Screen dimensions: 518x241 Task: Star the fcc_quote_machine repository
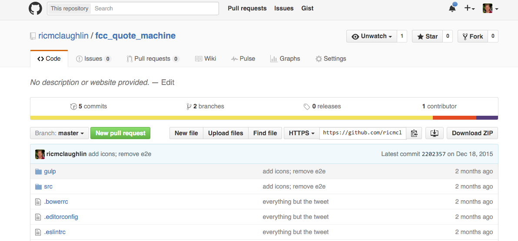[x=427, y=36]
